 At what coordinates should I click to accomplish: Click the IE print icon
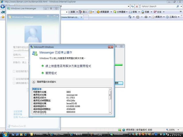click(x=146, y=17)
